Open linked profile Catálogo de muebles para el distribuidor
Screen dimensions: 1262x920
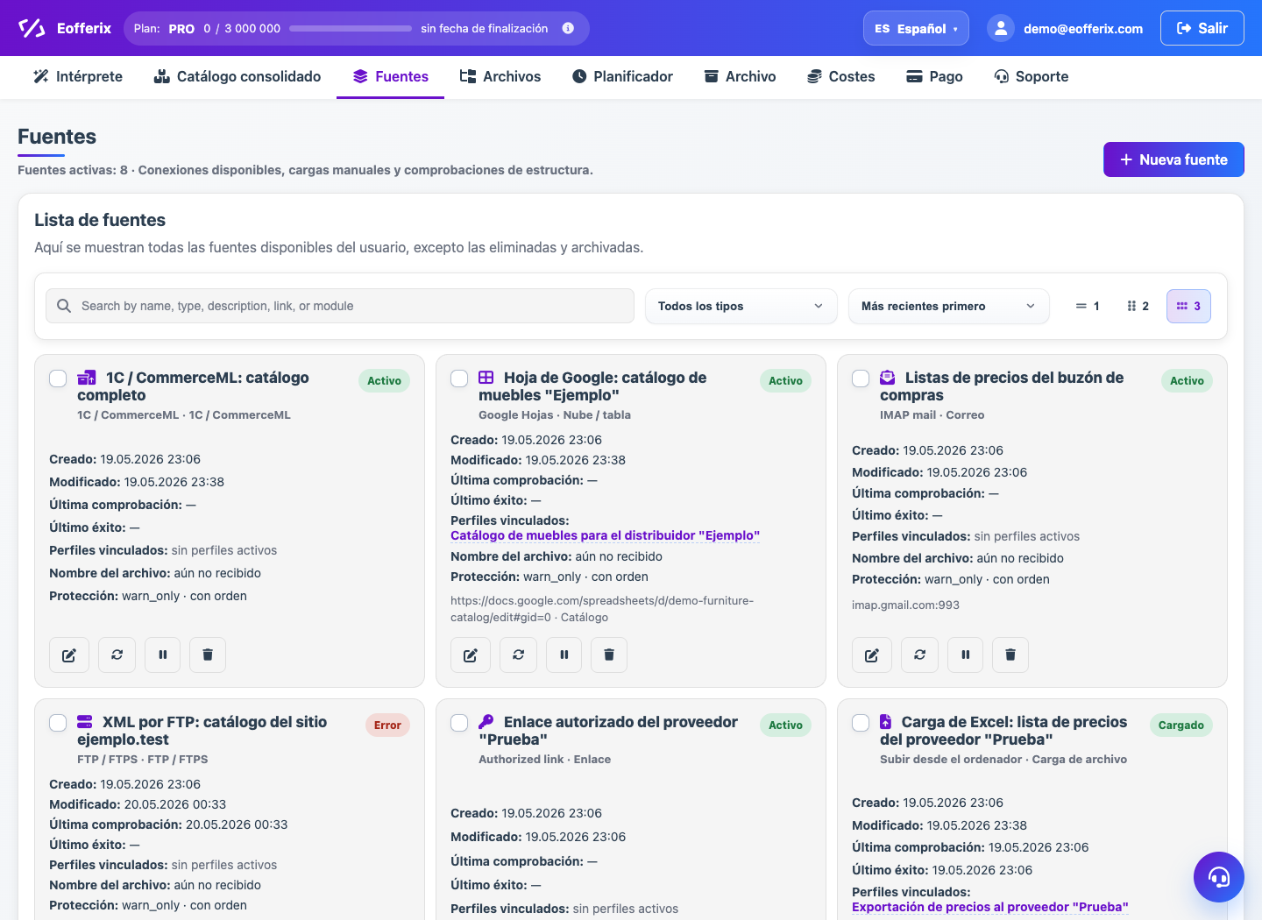[605, 535]
